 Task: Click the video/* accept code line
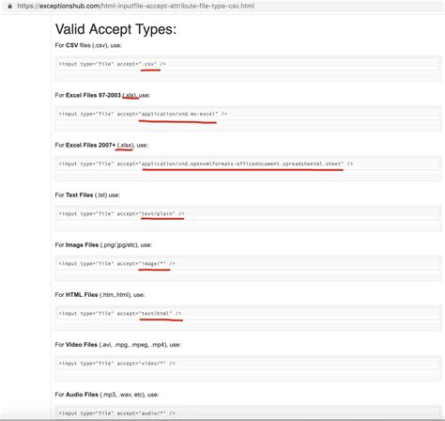116,364
